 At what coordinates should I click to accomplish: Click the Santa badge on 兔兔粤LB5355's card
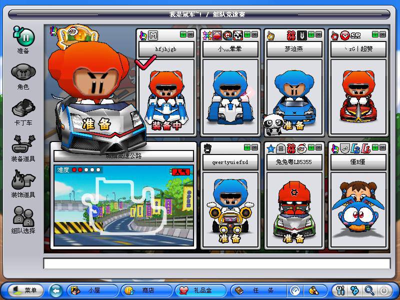[302, 148]
